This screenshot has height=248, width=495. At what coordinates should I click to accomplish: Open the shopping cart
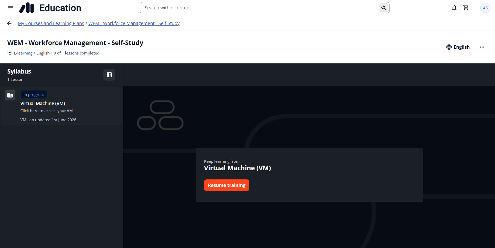[466, 8]
